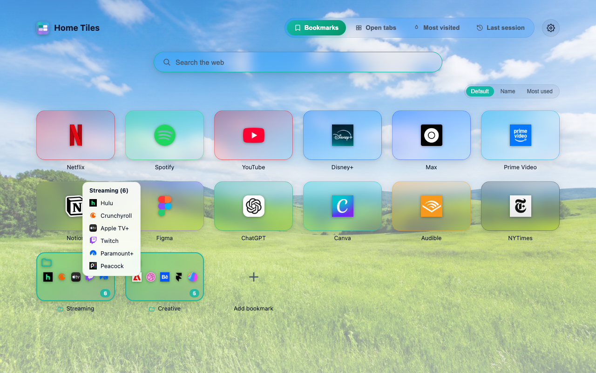Select Apple TV+ in the Streaming popup list

point(111,228)
